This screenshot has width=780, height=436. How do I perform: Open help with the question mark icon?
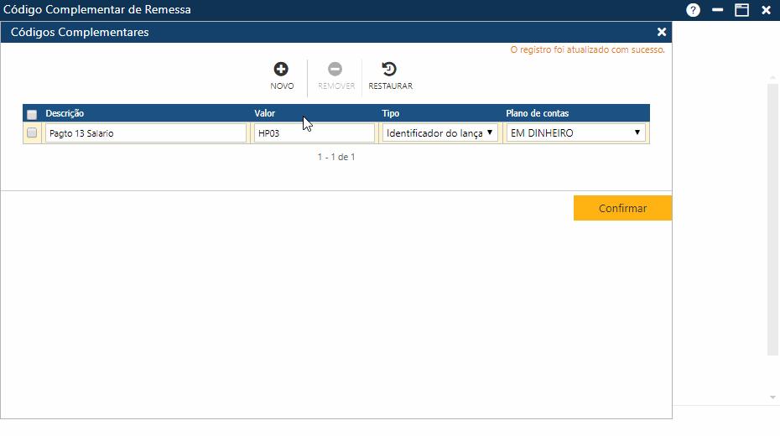click(x=693, y=10)
